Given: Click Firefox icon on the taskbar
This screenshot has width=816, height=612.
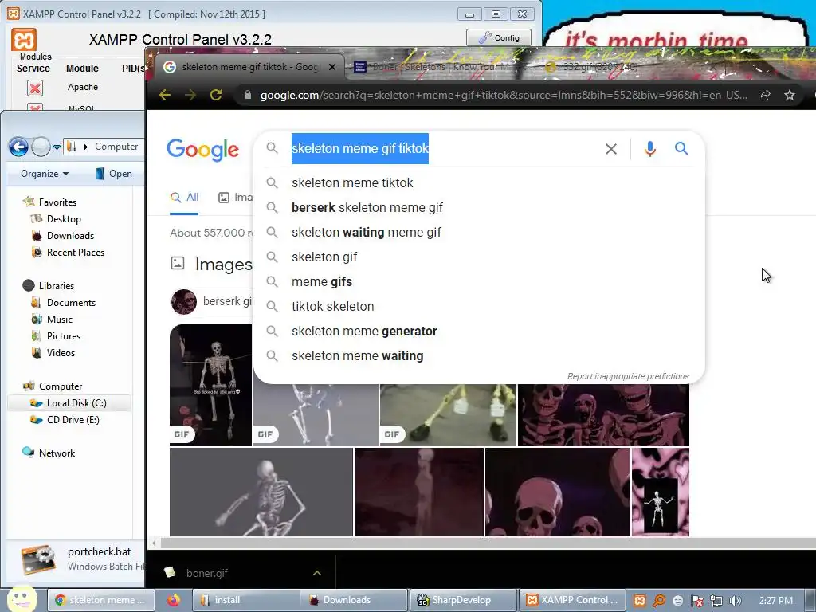Looking at the screenshot, I should pos(173,600).
